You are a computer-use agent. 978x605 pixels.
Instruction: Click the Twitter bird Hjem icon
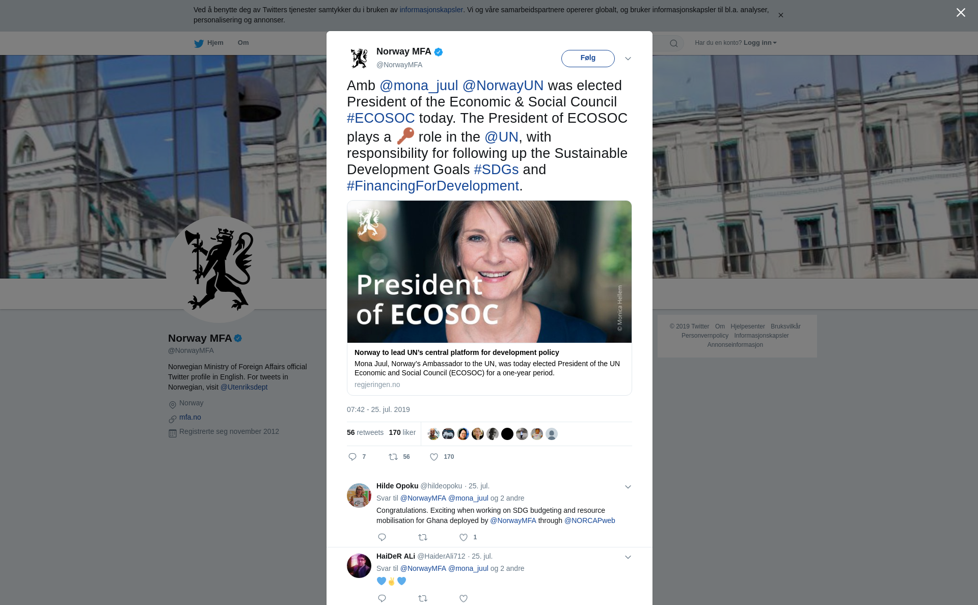point(199,44)
